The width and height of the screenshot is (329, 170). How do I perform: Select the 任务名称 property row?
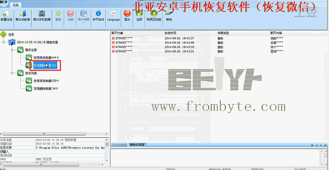(53, 140)
